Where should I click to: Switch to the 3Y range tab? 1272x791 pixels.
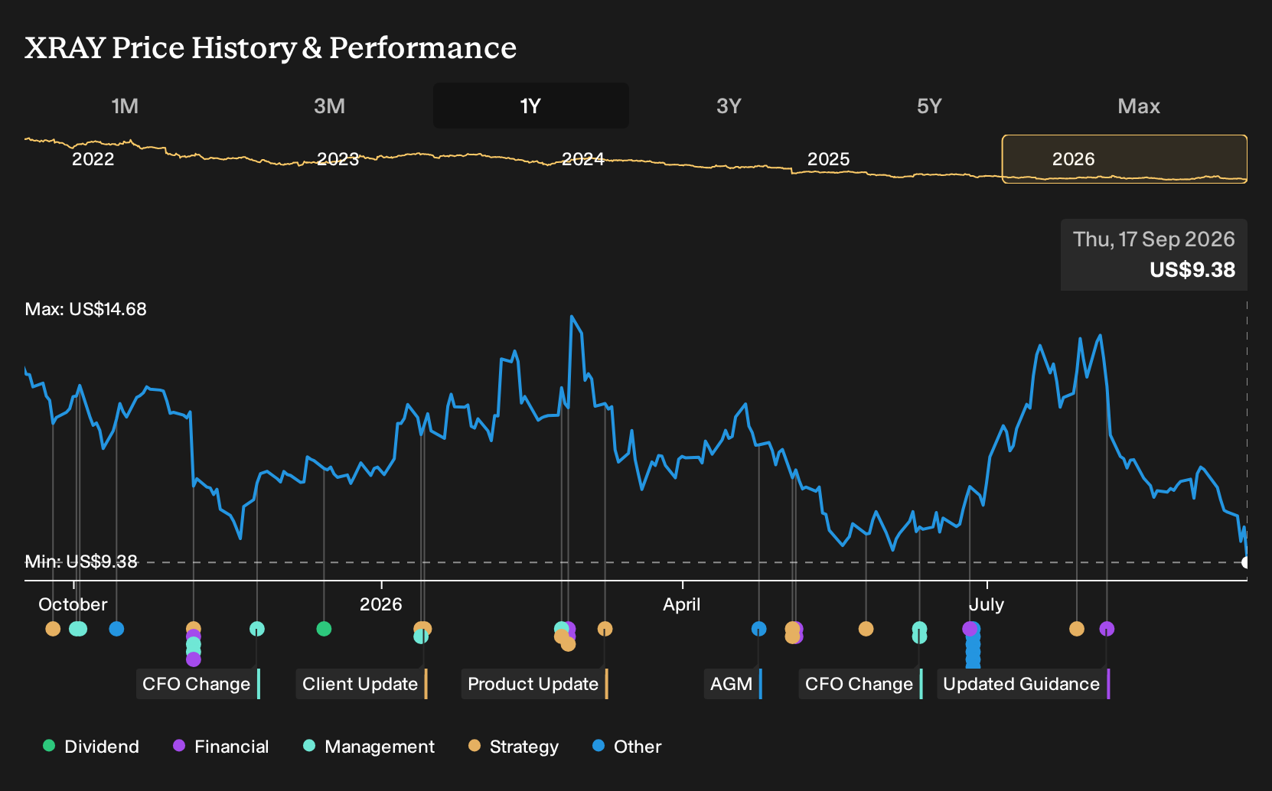729,106
